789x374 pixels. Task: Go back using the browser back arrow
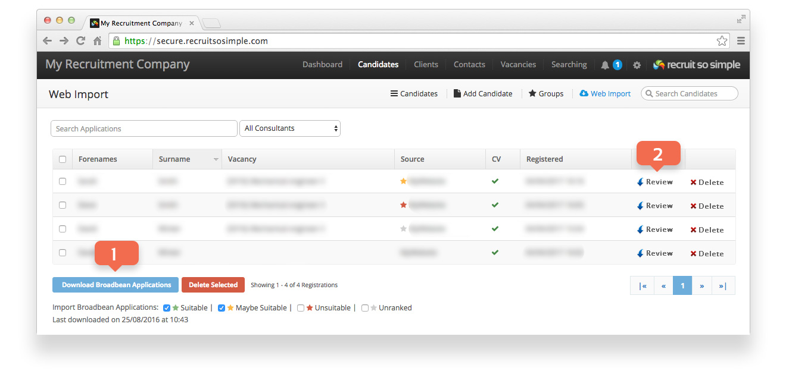(48, 41)
